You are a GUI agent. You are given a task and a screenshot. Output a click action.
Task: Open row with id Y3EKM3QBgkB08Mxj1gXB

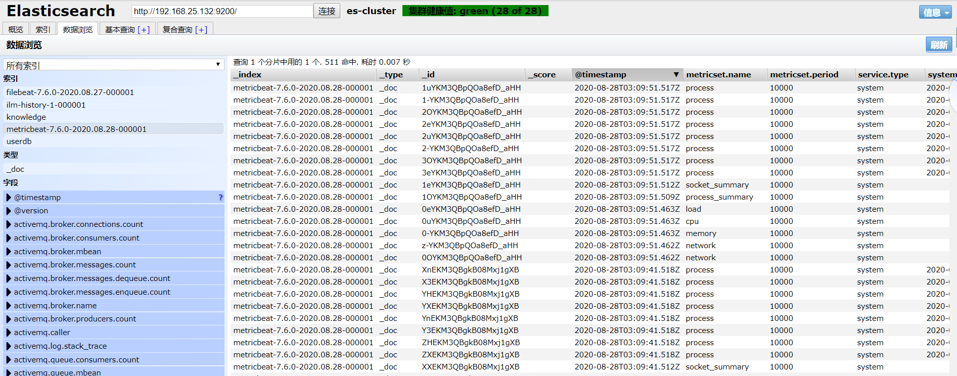(470, 331)
